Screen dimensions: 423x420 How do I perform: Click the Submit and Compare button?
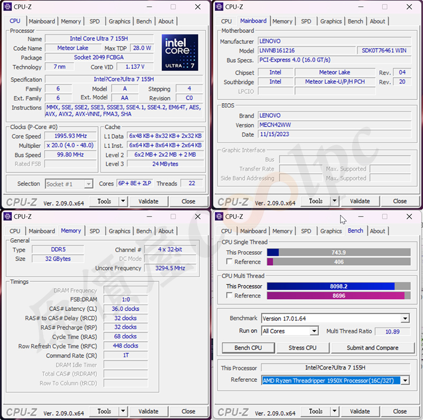coord(372,348)
